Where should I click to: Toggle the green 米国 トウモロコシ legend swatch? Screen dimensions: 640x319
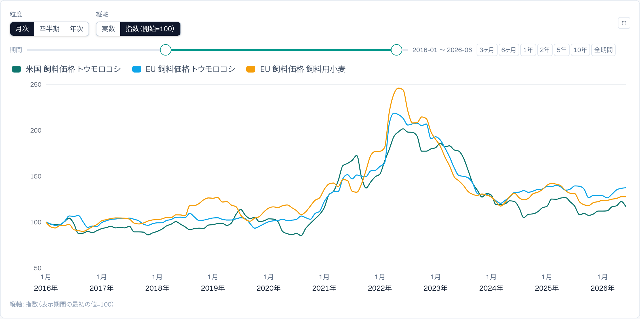(x=16, y=69)
